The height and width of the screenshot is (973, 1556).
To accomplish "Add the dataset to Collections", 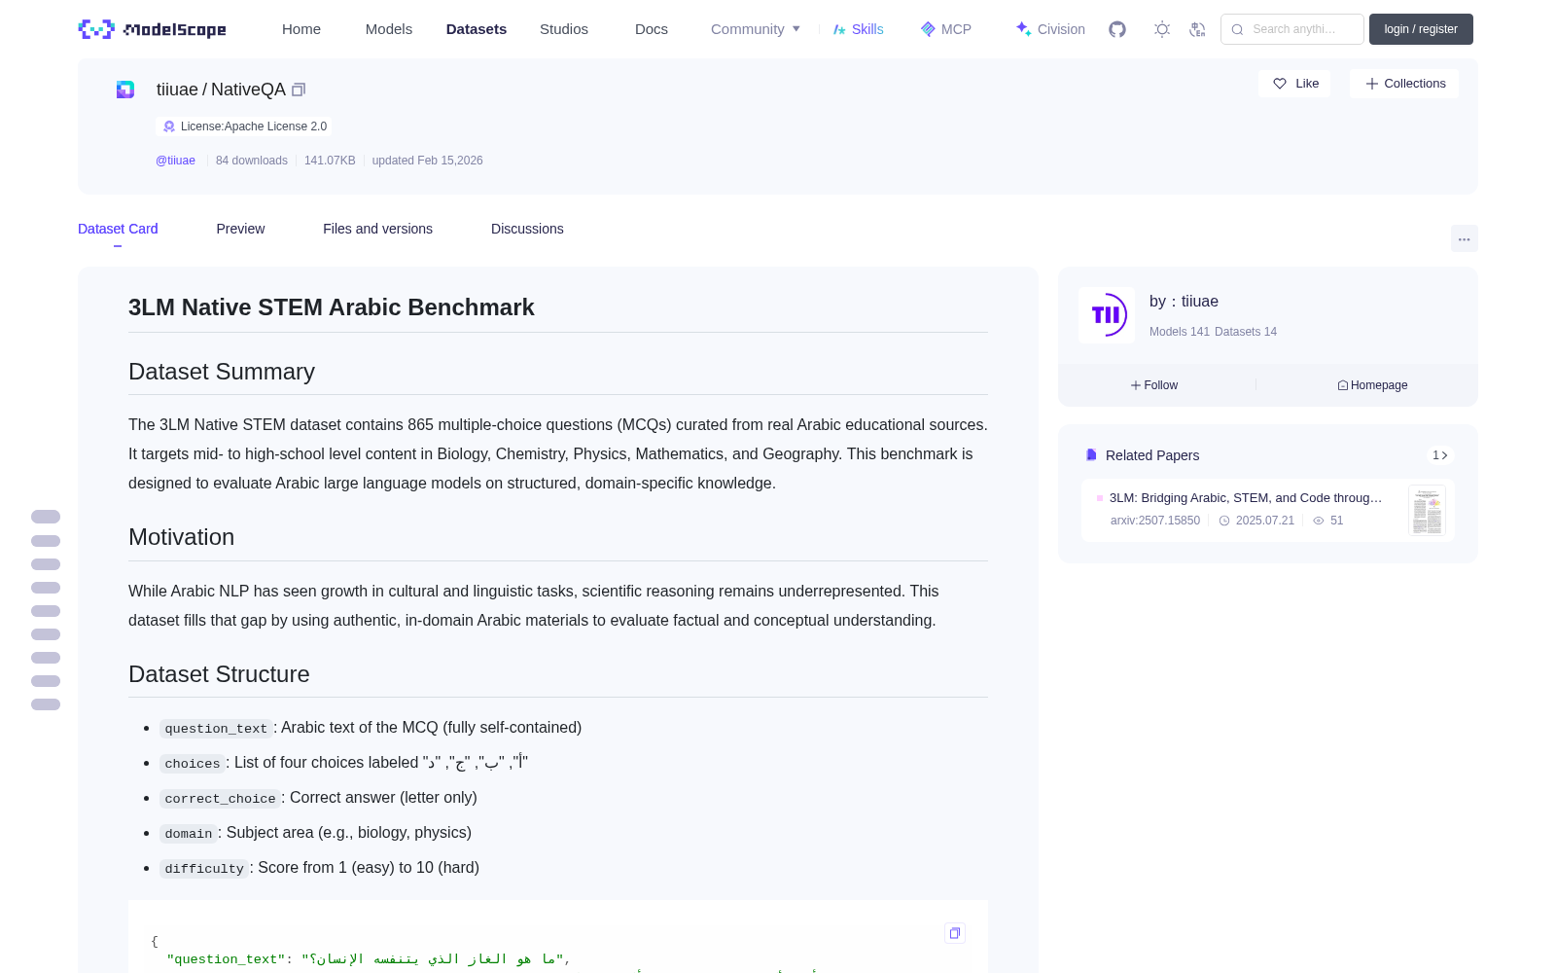I will click(1404, 84).
